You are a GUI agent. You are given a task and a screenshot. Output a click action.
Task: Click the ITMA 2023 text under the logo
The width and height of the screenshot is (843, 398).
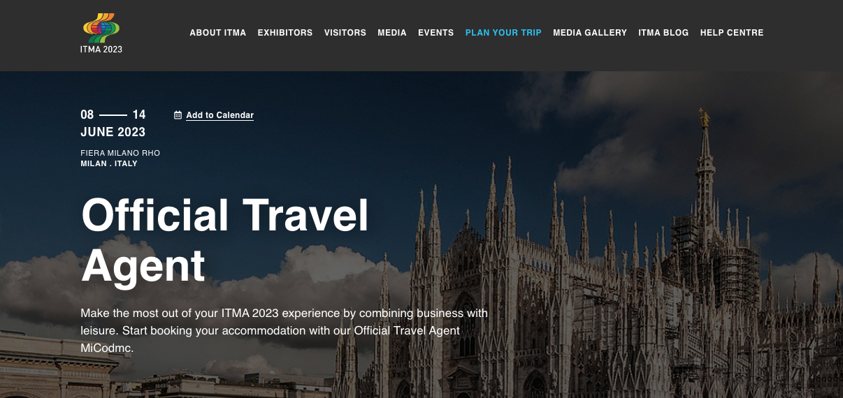pos(101,50)
